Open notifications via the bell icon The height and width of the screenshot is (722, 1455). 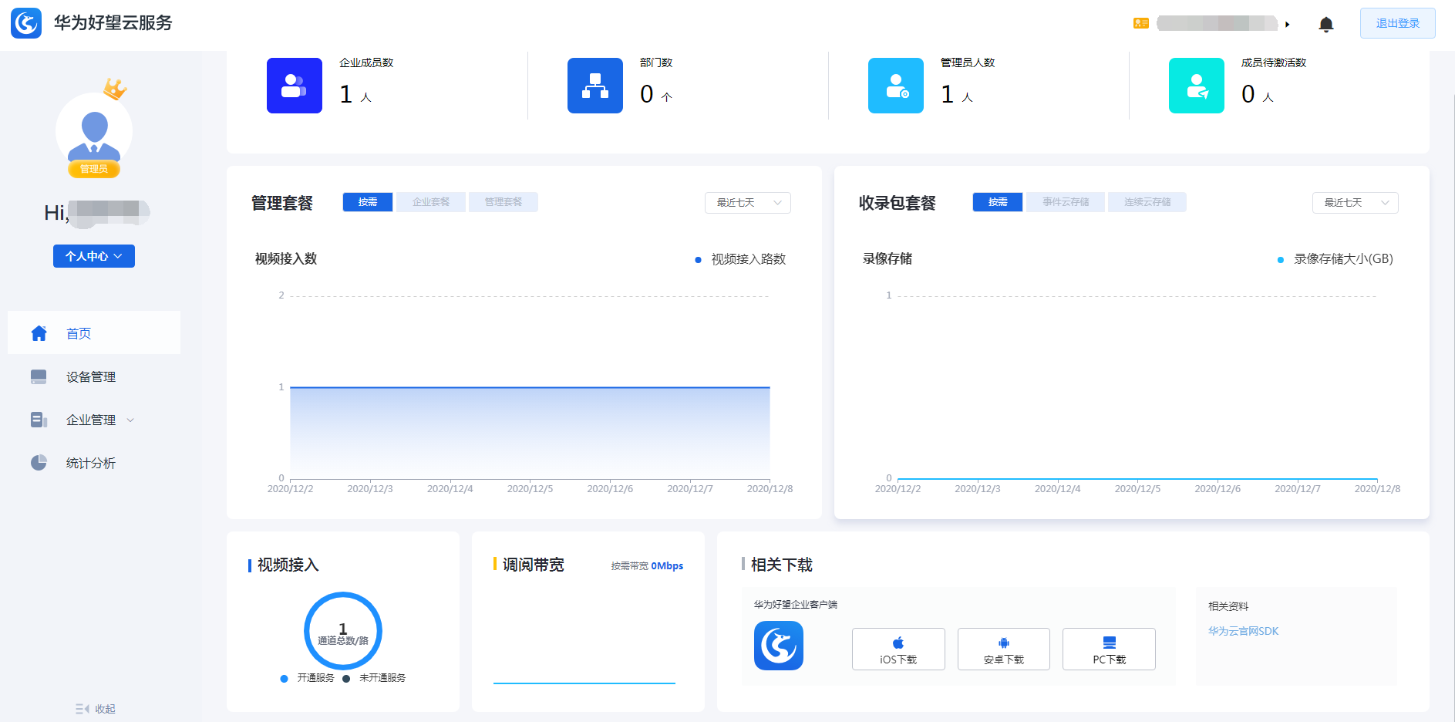[x=1326, y=24]
